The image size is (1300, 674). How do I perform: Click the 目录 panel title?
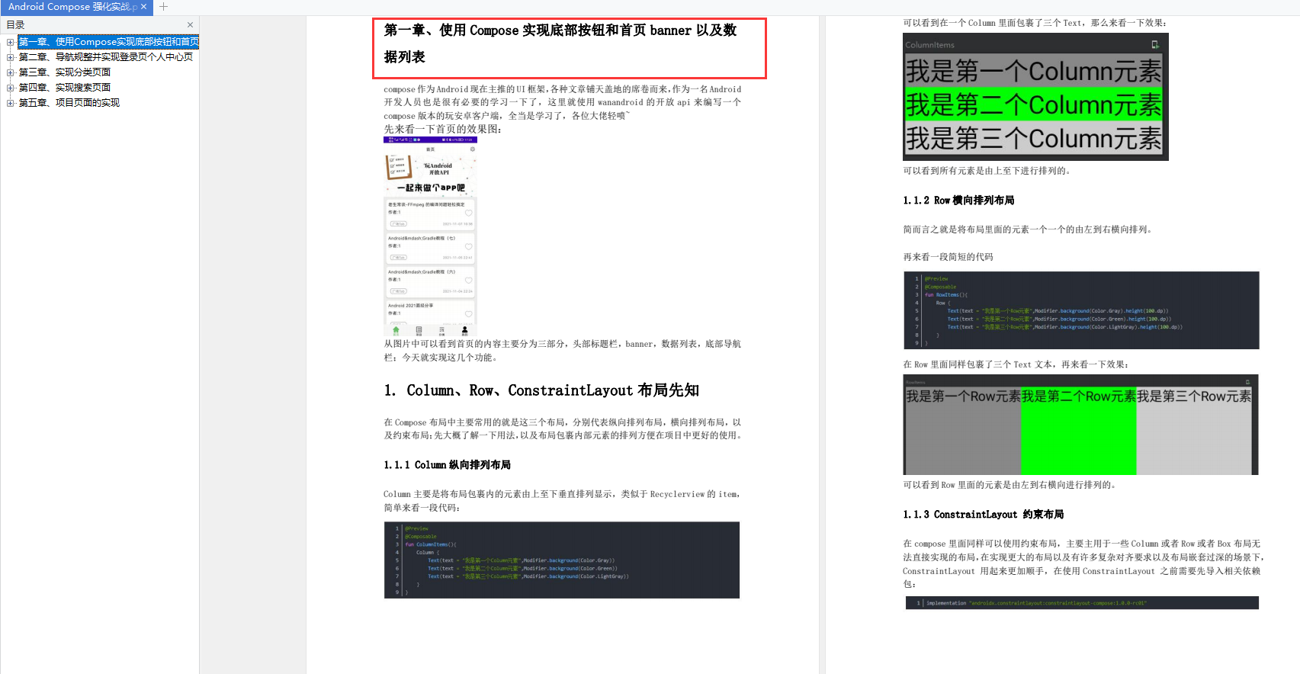pyautogui.click(x=16, y=25)
